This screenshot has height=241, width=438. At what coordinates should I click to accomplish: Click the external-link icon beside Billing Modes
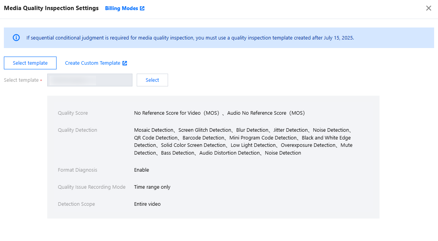142,9
